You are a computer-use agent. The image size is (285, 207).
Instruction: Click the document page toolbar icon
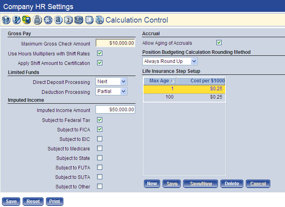click(89, 20)
